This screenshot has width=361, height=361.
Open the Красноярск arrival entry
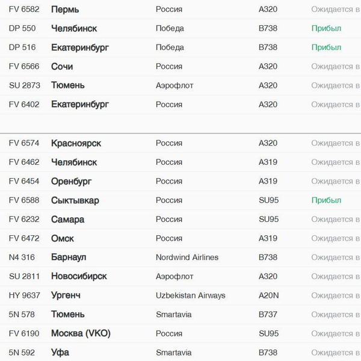pyautogui.click(x=76, y=143)
